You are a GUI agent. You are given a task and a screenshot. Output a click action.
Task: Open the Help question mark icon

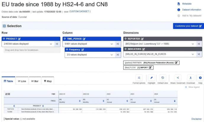pos(200,78)
